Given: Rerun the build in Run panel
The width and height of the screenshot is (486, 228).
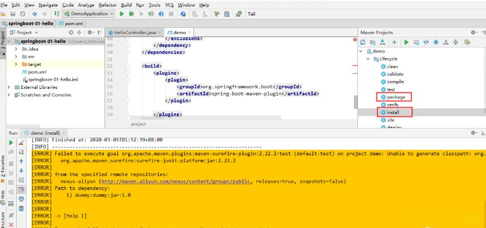Looking at the screenshot, I should click(x=11, y=142).
